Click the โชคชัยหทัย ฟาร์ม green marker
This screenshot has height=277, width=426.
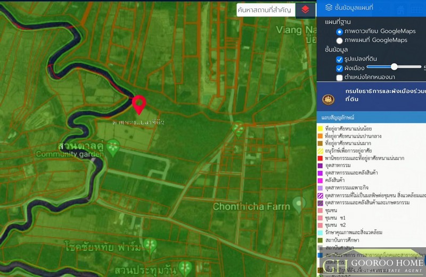coord(151,245)
